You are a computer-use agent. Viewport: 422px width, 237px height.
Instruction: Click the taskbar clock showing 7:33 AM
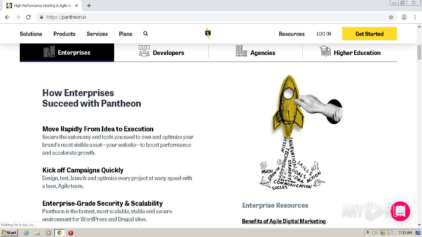point(405,233)
